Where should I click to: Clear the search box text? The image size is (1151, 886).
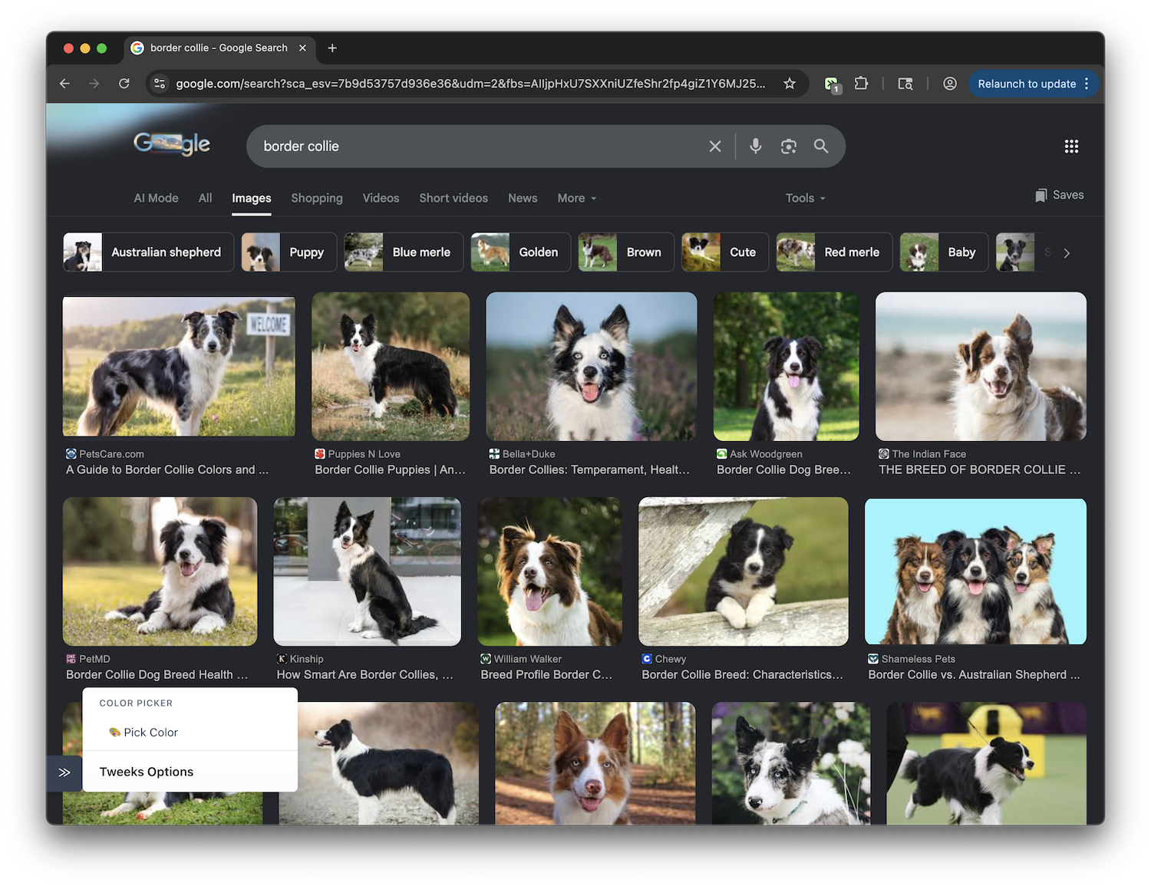(714, 146)
